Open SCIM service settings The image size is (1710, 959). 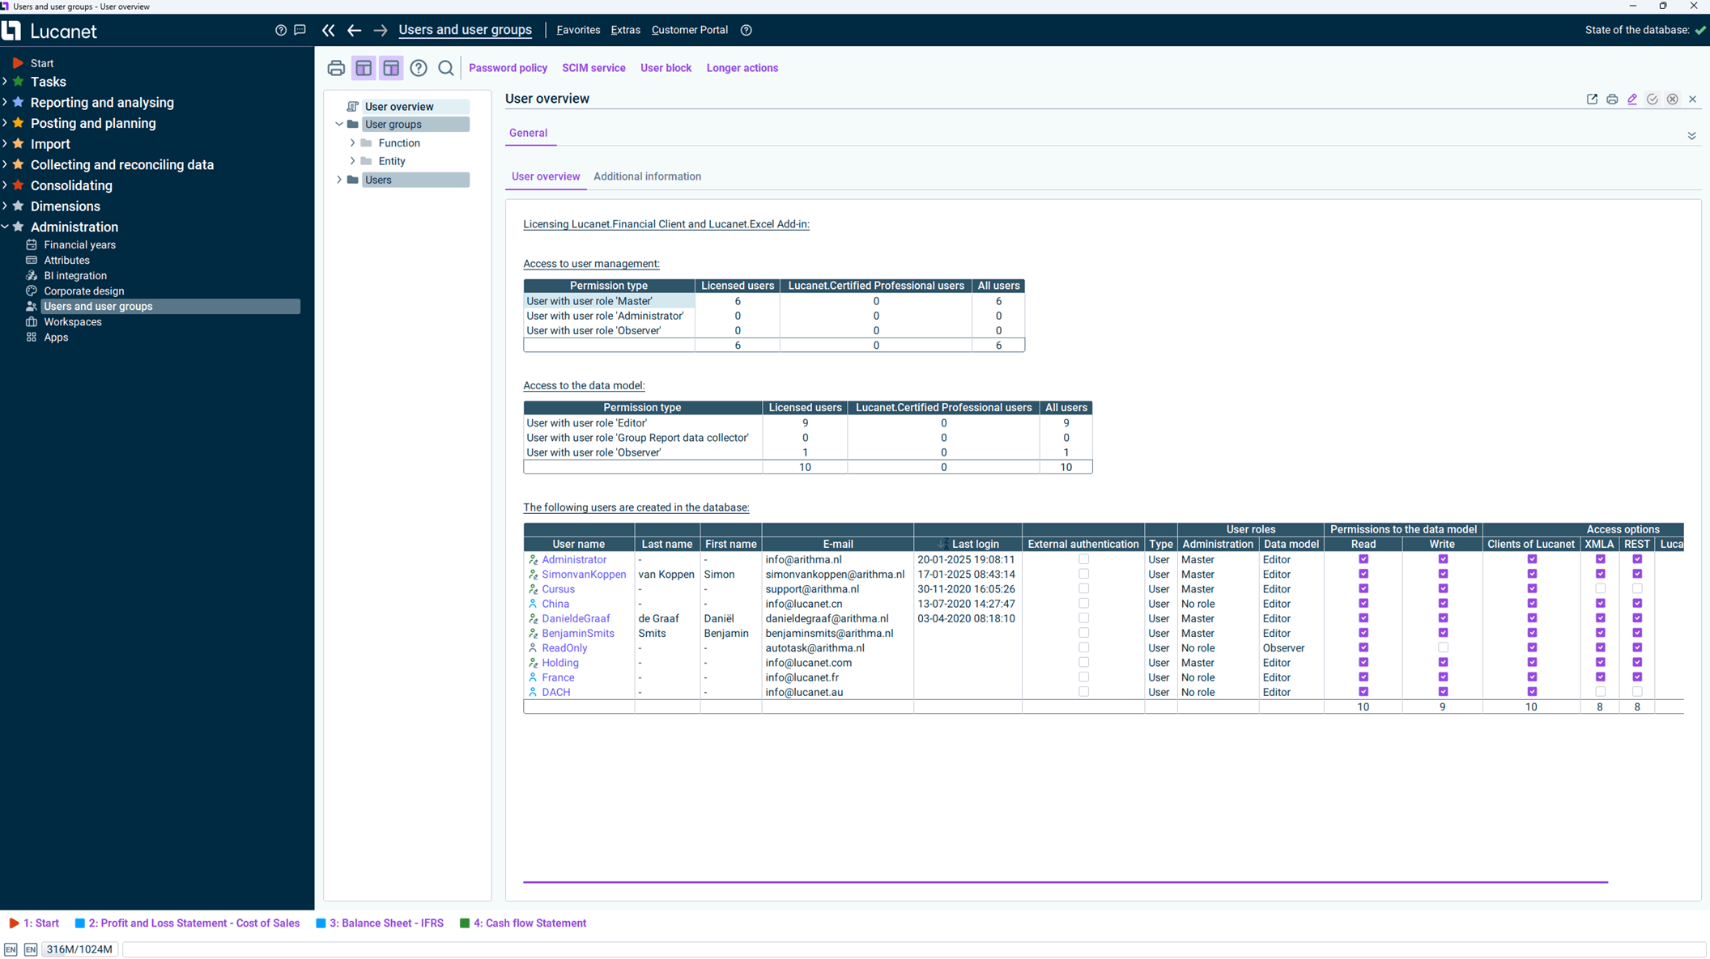593,68
